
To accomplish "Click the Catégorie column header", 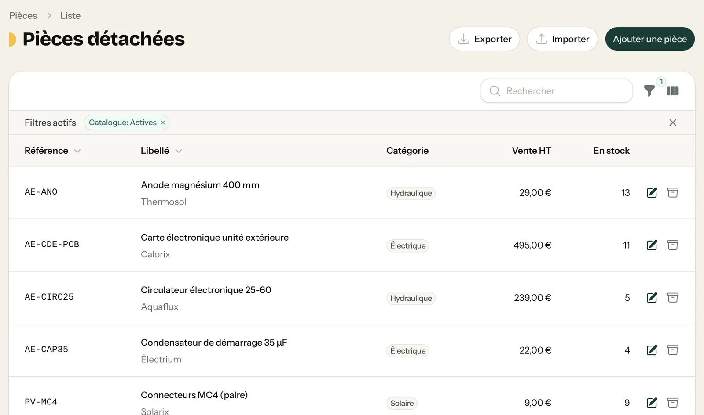I will tap(407, 151).
